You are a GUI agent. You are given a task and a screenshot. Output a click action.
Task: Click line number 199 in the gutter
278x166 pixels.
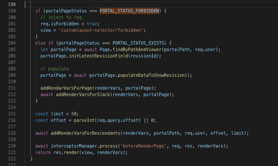pos(12,11)
